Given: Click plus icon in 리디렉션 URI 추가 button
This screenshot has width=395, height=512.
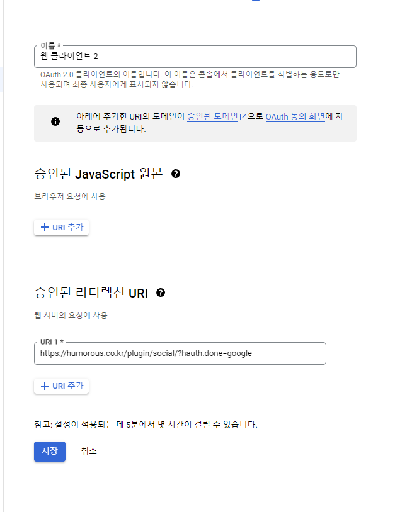Looking at the screenshot, I should pos(45,386).
